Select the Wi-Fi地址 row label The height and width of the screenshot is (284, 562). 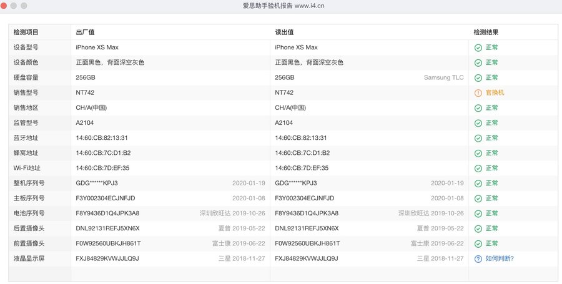coord(27,168)
